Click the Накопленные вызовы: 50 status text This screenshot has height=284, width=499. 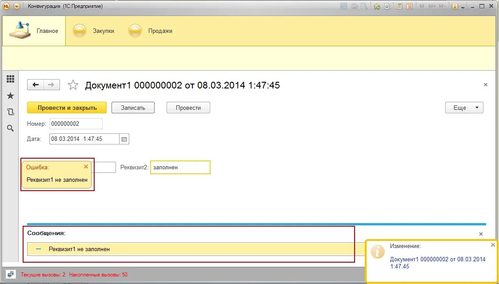tap(98, 275)
